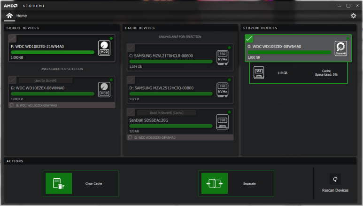Click SSD icon for SanDisk SDSSDA120G

223,122
